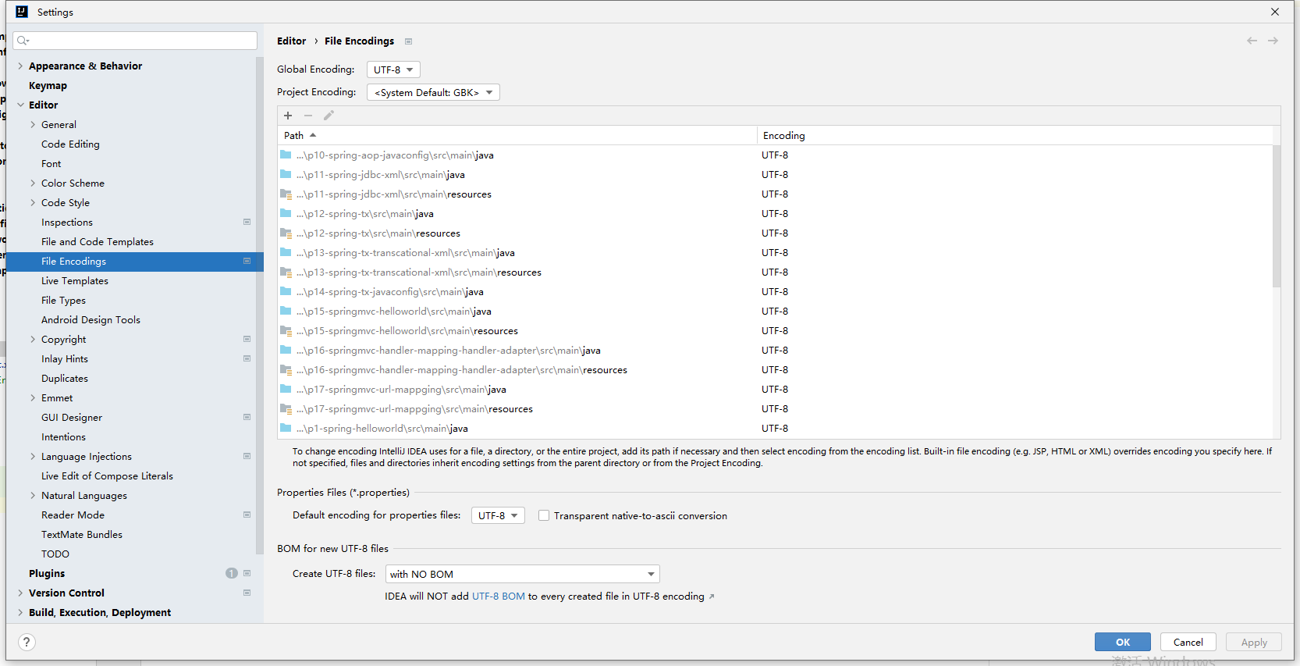Image resolution: width=1300 pixels, height=666 pixels.
Task: Click the Apply button
Action: click(1254, 642)
